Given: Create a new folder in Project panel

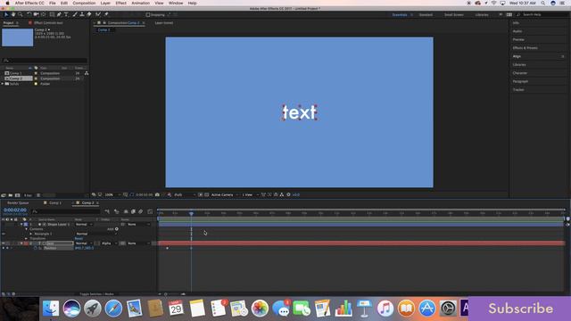Looking at the screenshot, I should click(10, 195).
